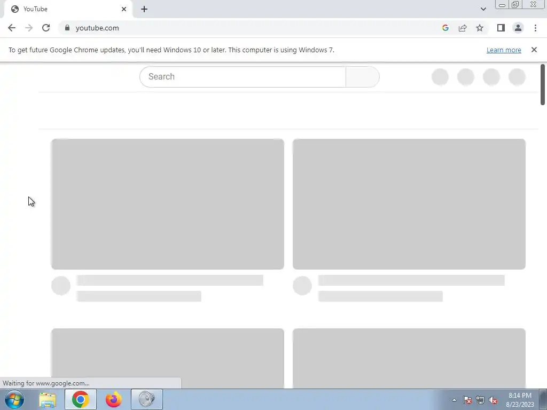Close the YouTube tab
The image size is (547, 410).
[x=124, y=9]
